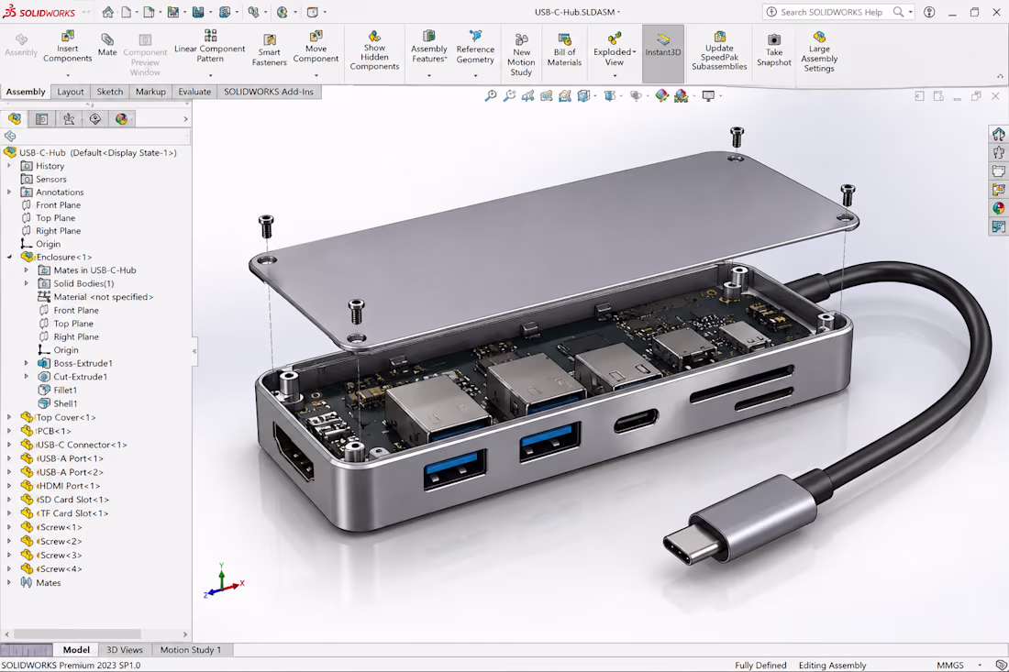Image resolution: width=1009 pixels, height=672 pixels.
Task: Launch Smart Fasteners
Action: pyautogui.click(x=269, y=50)
